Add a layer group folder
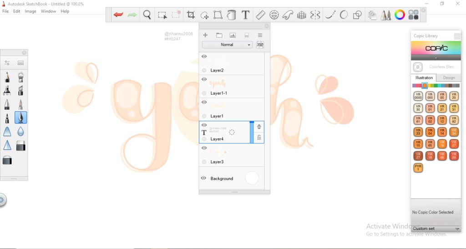This screenshot has height=249, width=466. coord(219,36)
